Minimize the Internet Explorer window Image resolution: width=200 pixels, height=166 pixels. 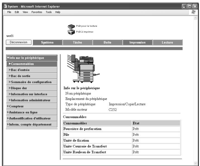[184, 6]
